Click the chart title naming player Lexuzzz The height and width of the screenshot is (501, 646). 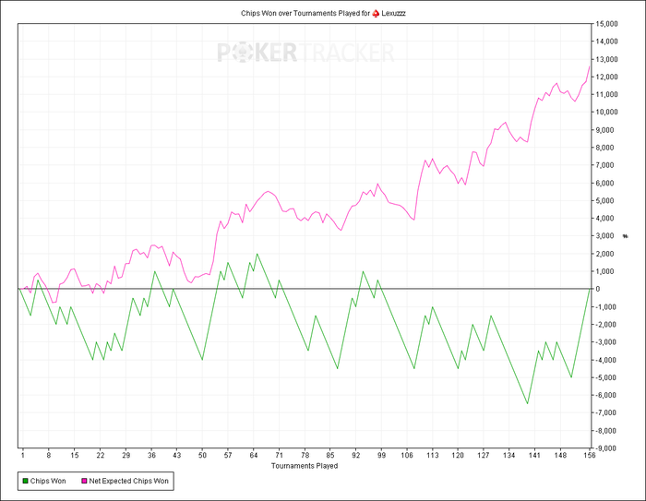tap(323, 13)
